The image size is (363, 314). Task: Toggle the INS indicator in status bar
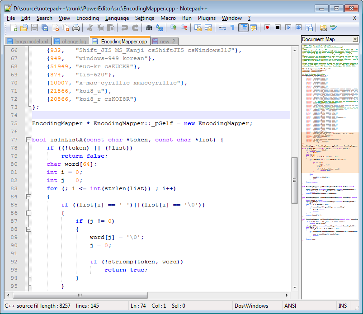[342, 305]
